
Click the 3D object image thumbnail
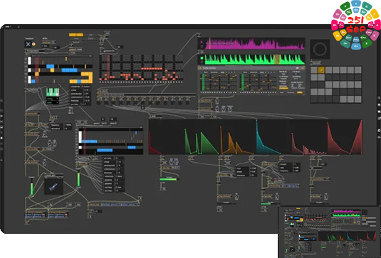pos(53,186)
